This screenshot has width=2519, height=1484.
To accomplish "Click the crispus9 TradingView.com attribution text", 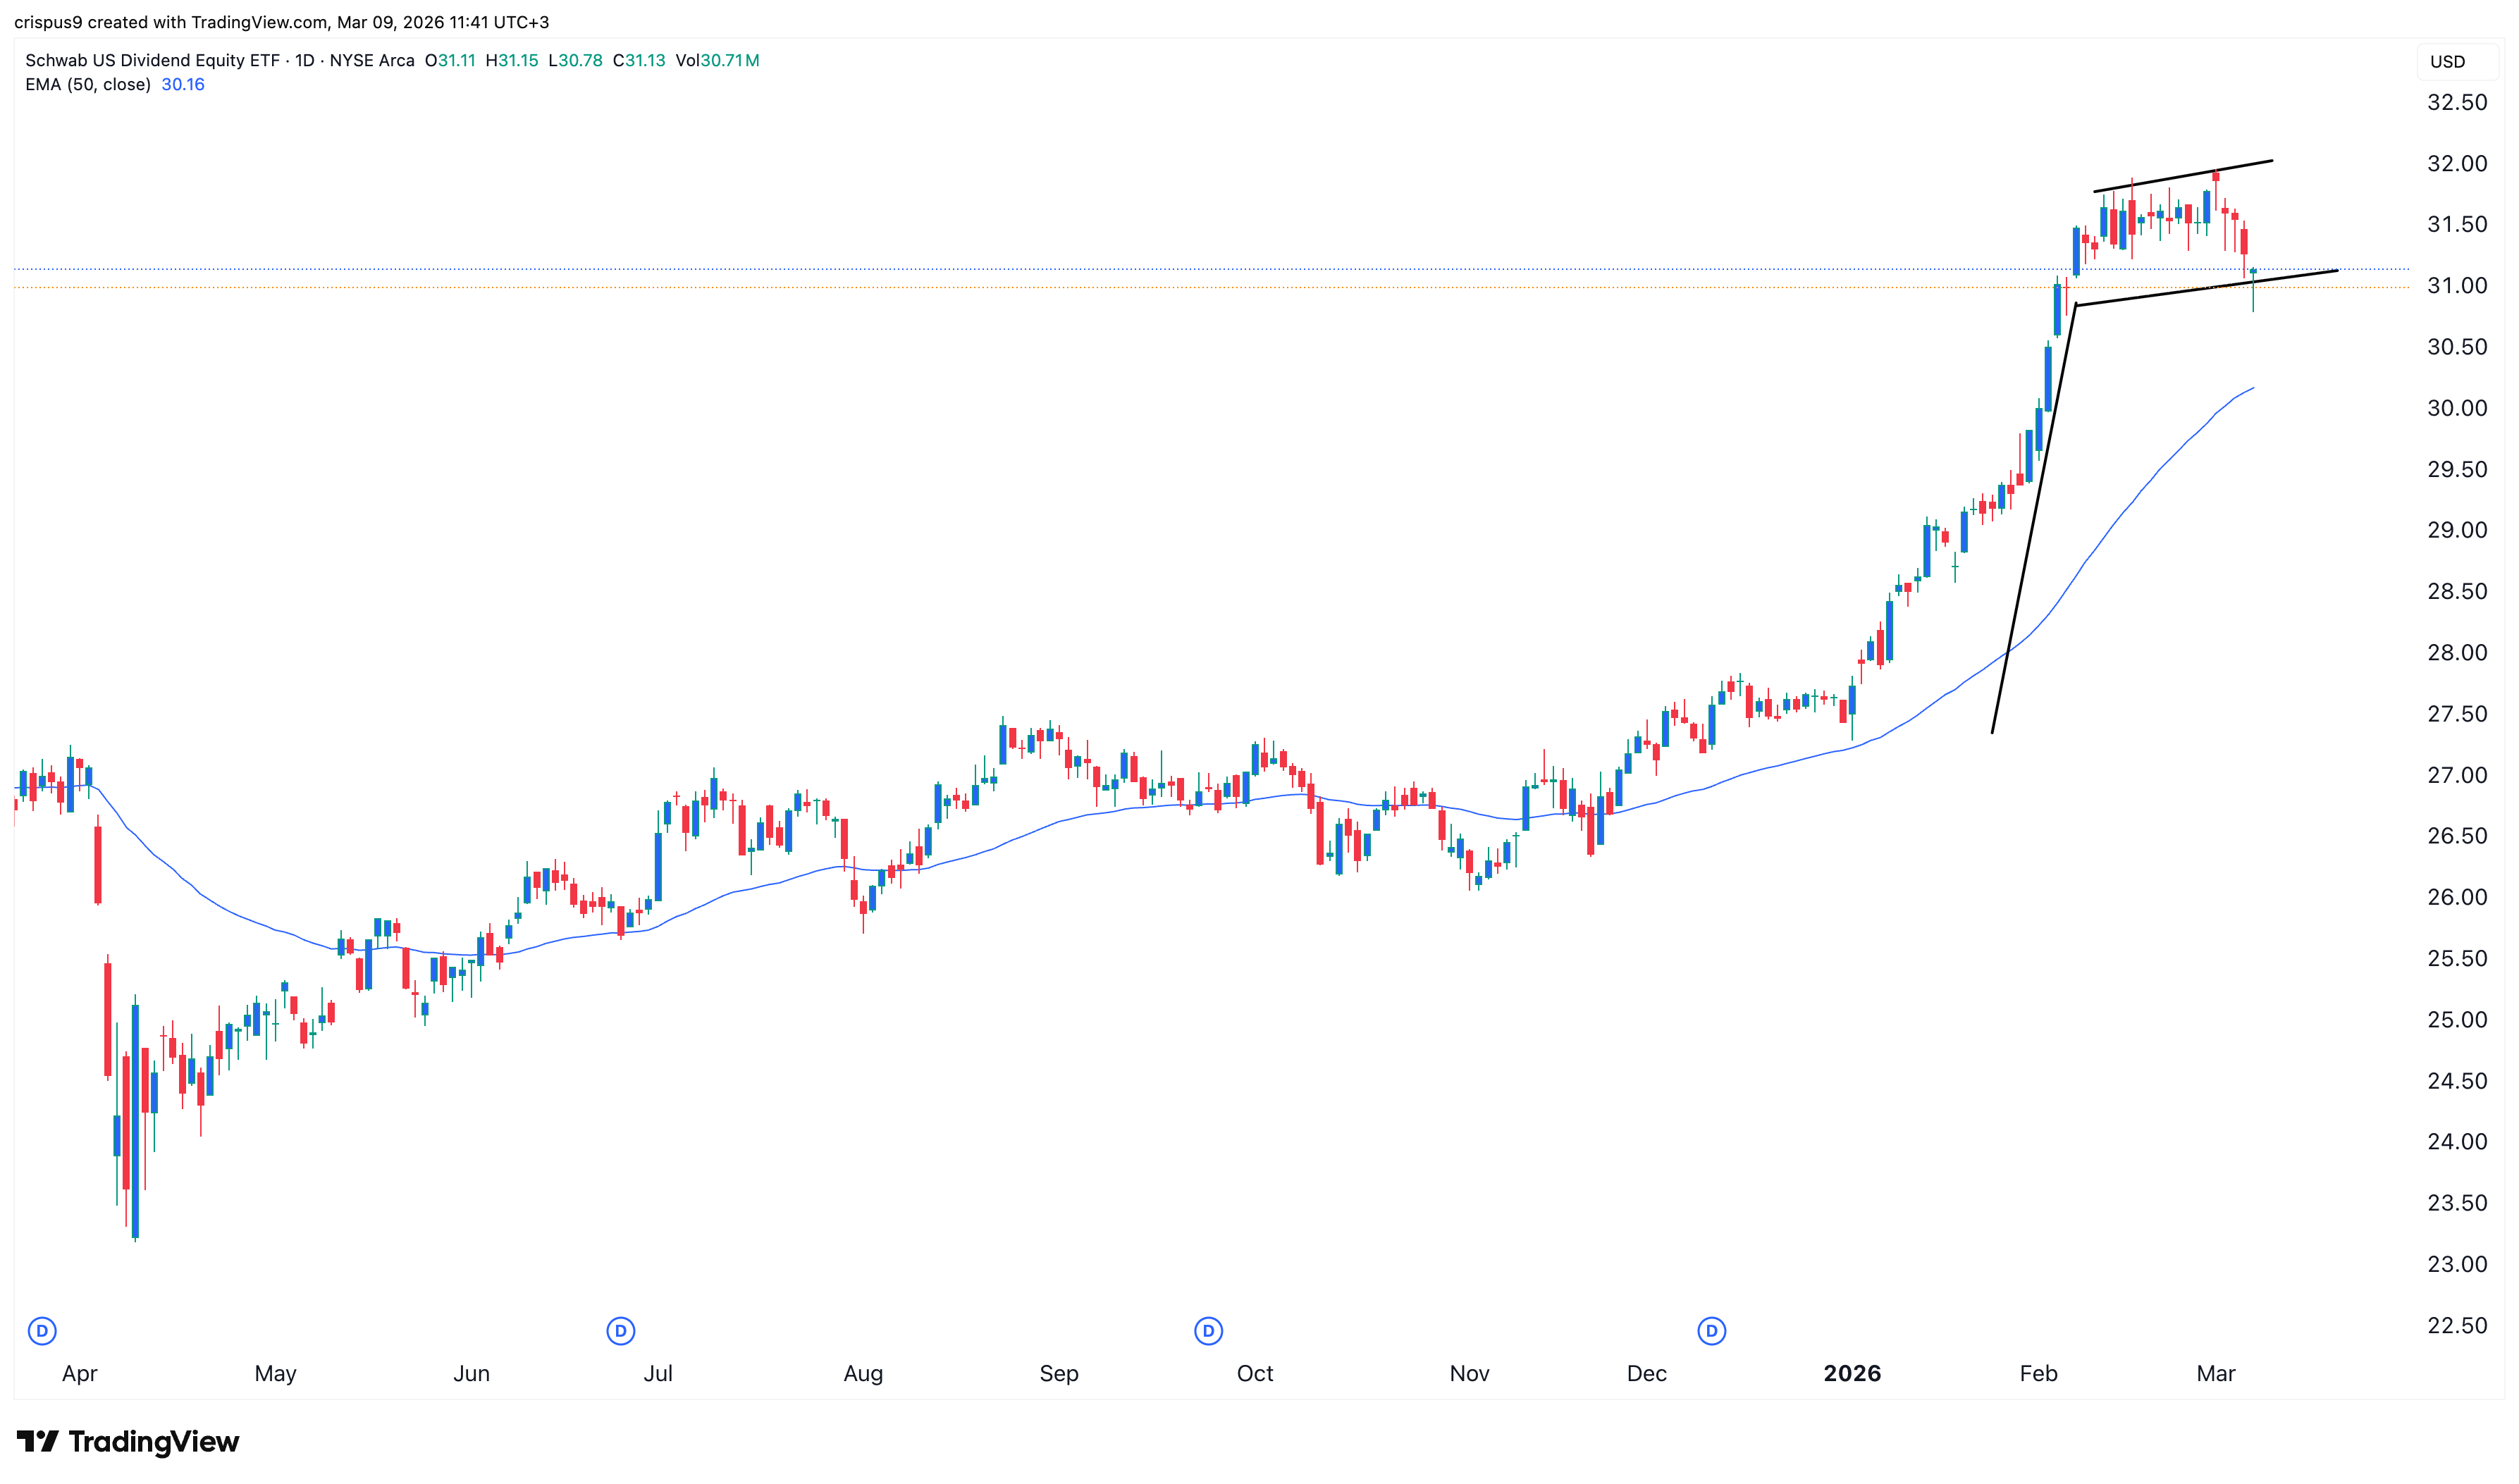I will tap(282, 22).
